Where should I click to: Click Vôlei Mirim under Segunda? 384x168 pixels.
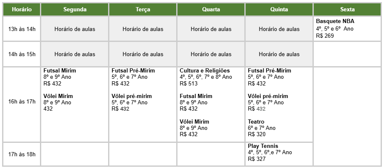pos(58,96)
